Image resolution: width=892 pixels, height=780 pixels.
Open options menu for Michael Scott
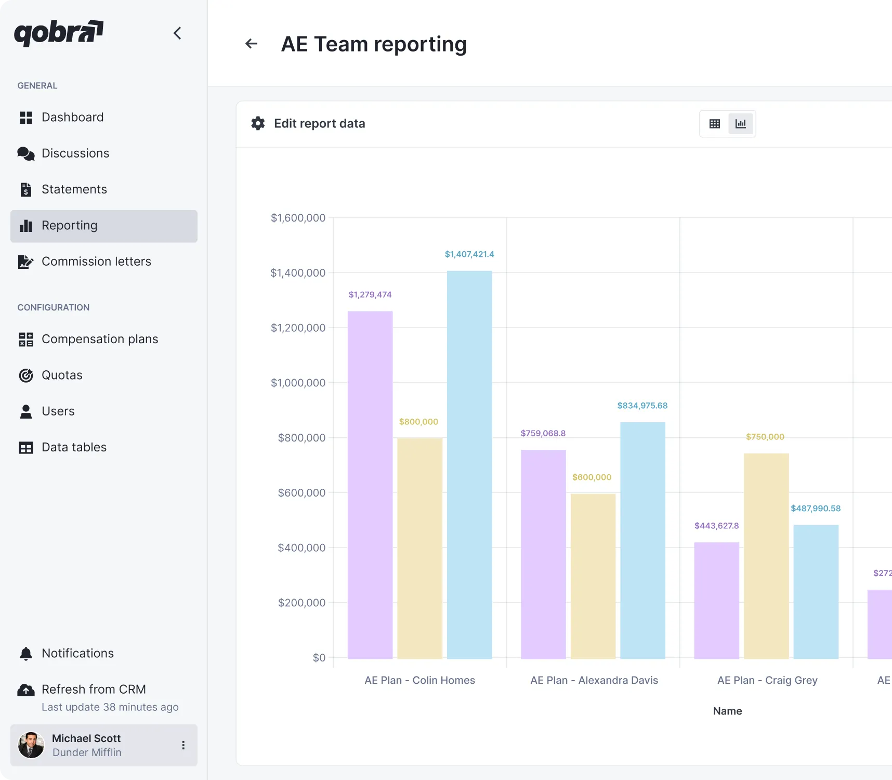183,745
